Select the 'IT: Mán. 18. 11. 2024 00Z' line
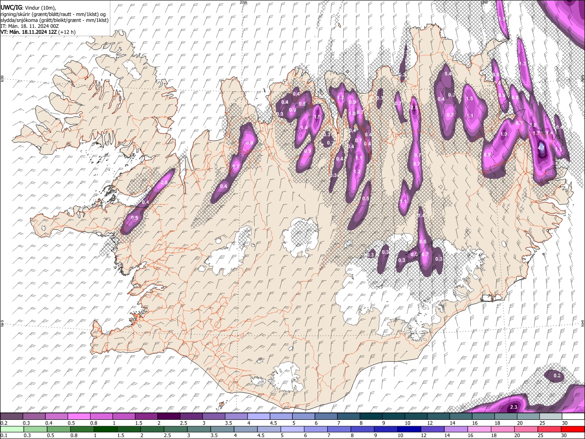585x439 pixels. click(x=30, y=26)
